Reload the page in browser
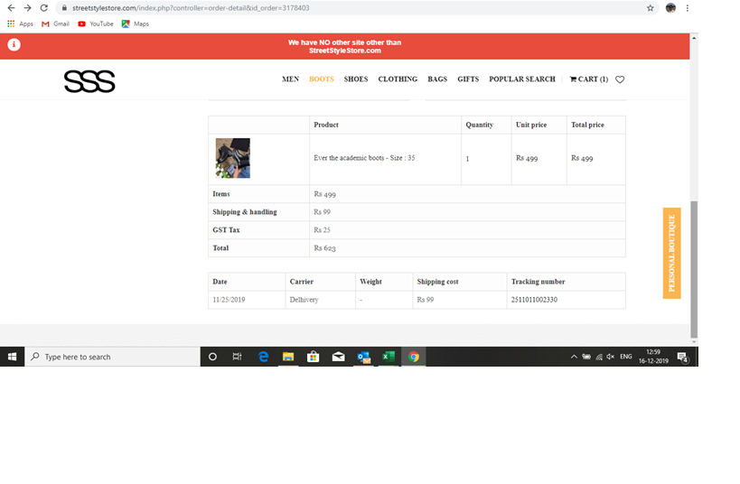This screenshot has width=740, height=484. tap(43, 8)
